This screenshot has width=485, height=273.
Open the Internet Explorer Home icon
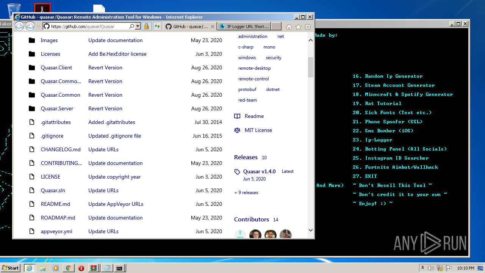tap(289, 27)
